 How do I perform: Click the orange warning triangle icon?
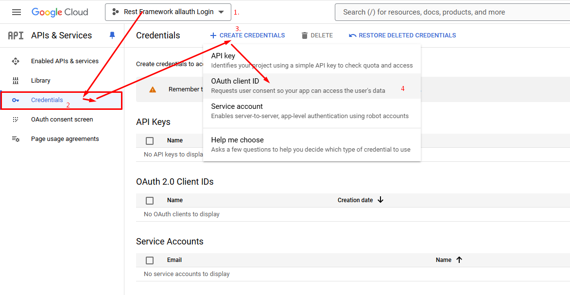click(x=153, y=89)
